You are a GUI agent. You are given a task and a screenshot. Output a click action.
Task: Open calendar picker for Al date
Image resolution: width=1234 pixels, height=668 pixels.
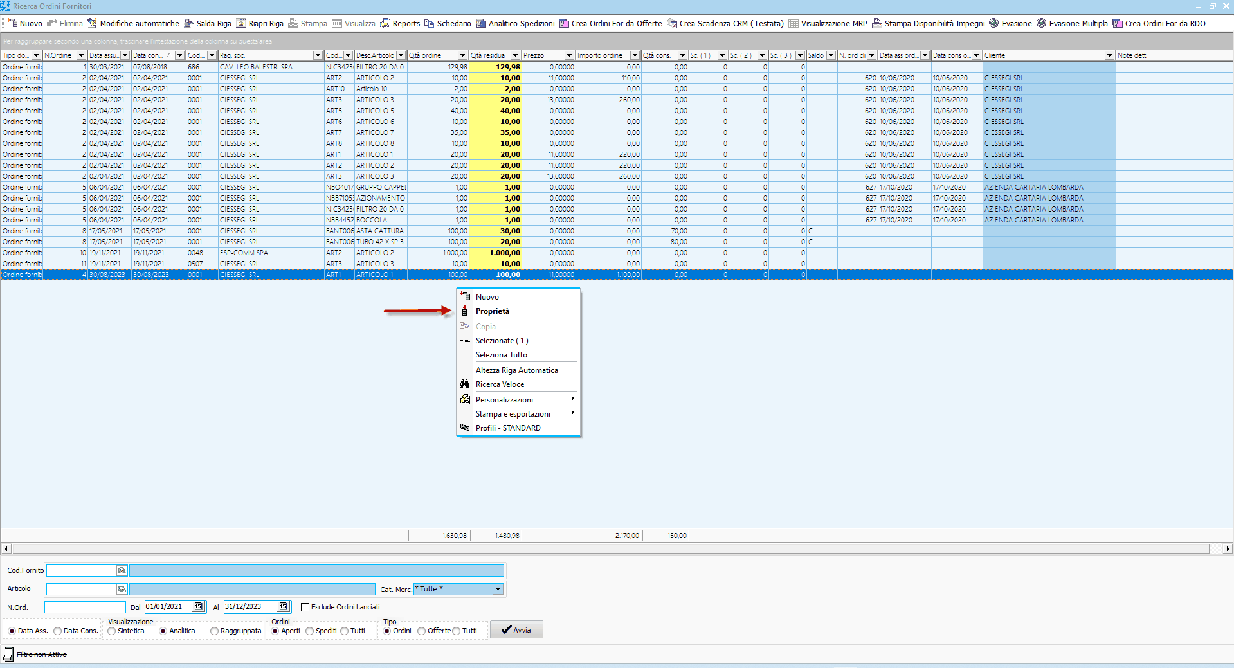point(283,606)
